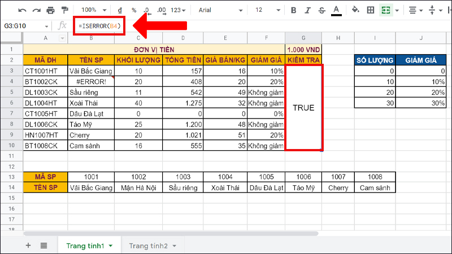Open the 123 number format menu
Viewport: 452px width, 254px height.
[178, 10]
